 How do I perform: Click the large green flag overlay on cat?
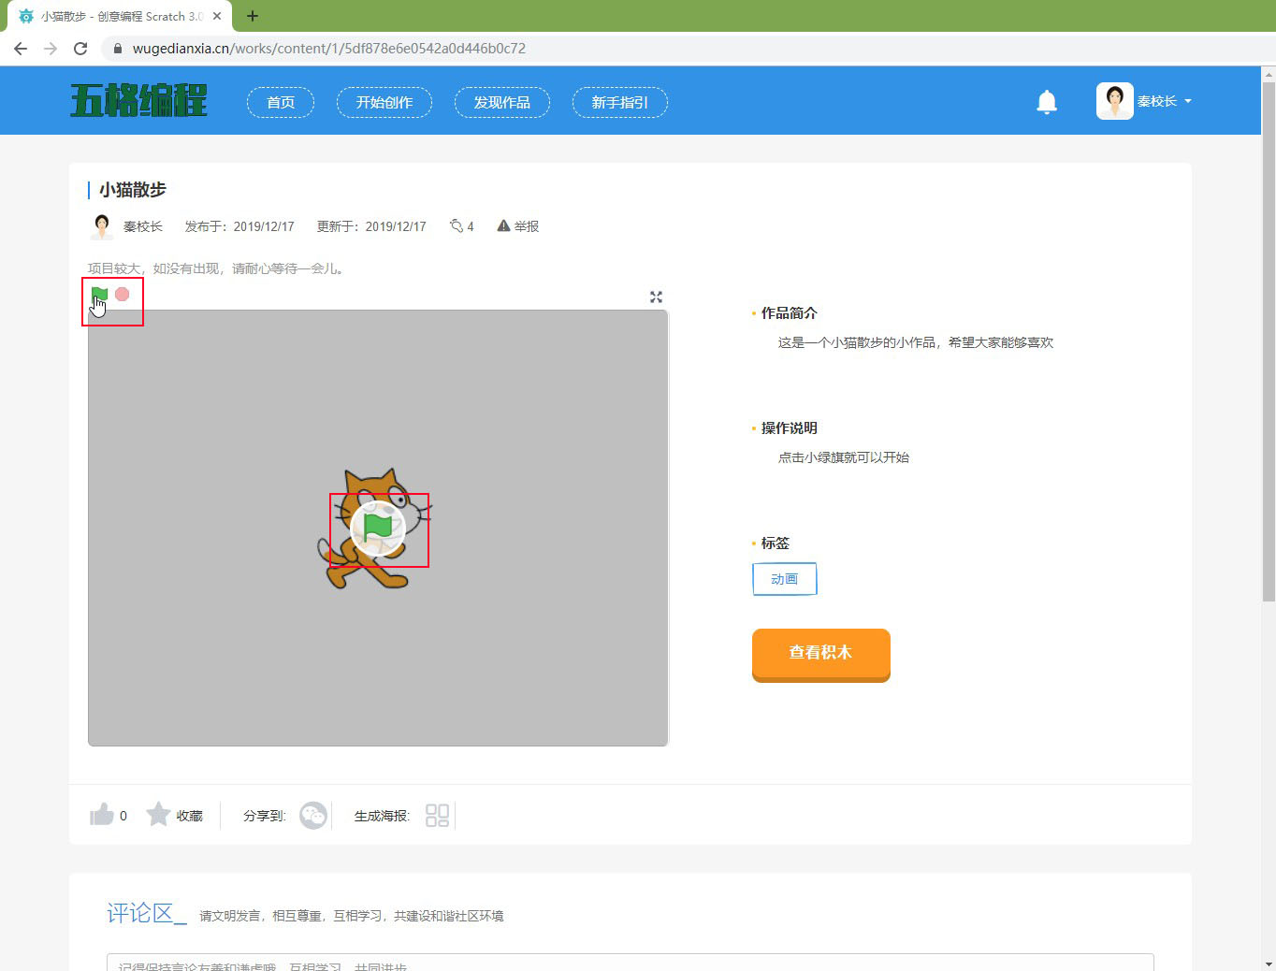(378, 529)
